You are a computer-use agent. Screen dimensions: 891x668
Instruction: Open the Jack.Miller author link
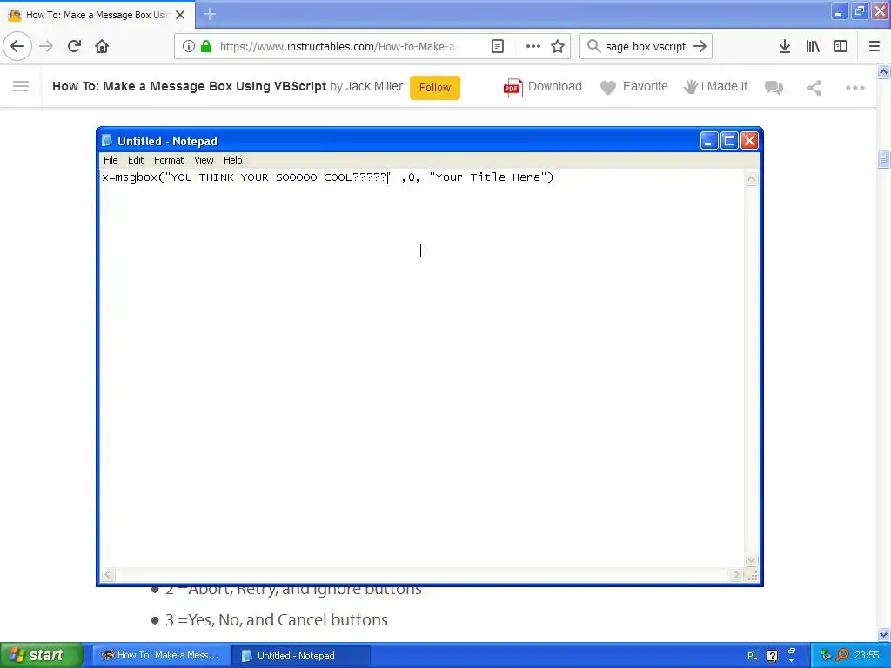pyautogui.click(x=374, y=86)
